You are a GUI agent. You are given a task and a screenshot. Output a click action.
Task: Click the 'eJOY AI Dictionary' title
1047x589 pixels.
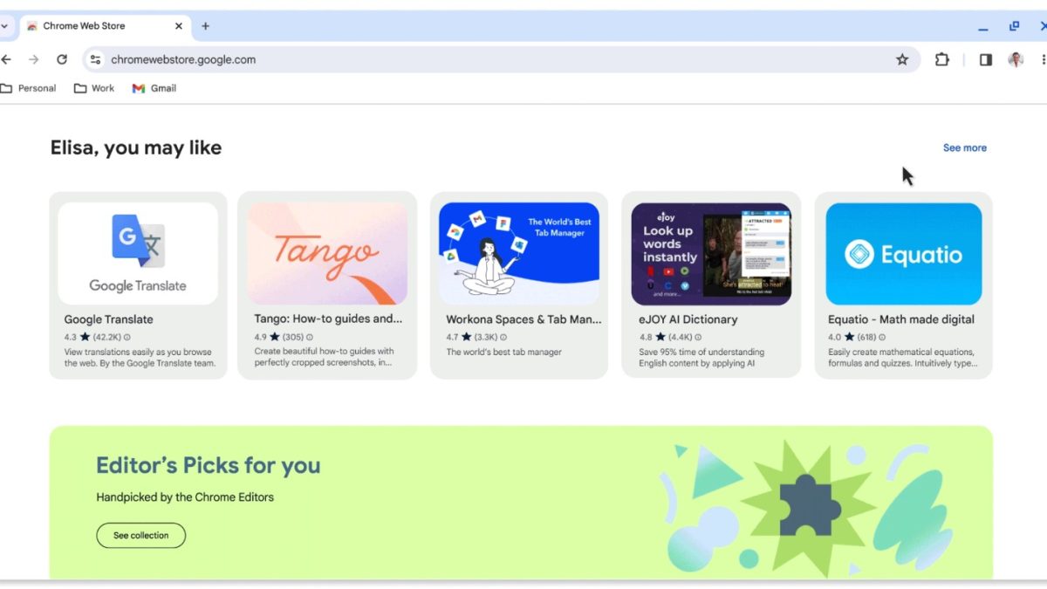(x=688, y=319)
